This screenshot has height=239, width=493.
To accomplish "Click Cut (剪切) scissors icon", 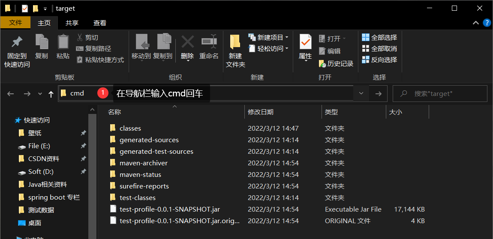I will tap(80, 38).
